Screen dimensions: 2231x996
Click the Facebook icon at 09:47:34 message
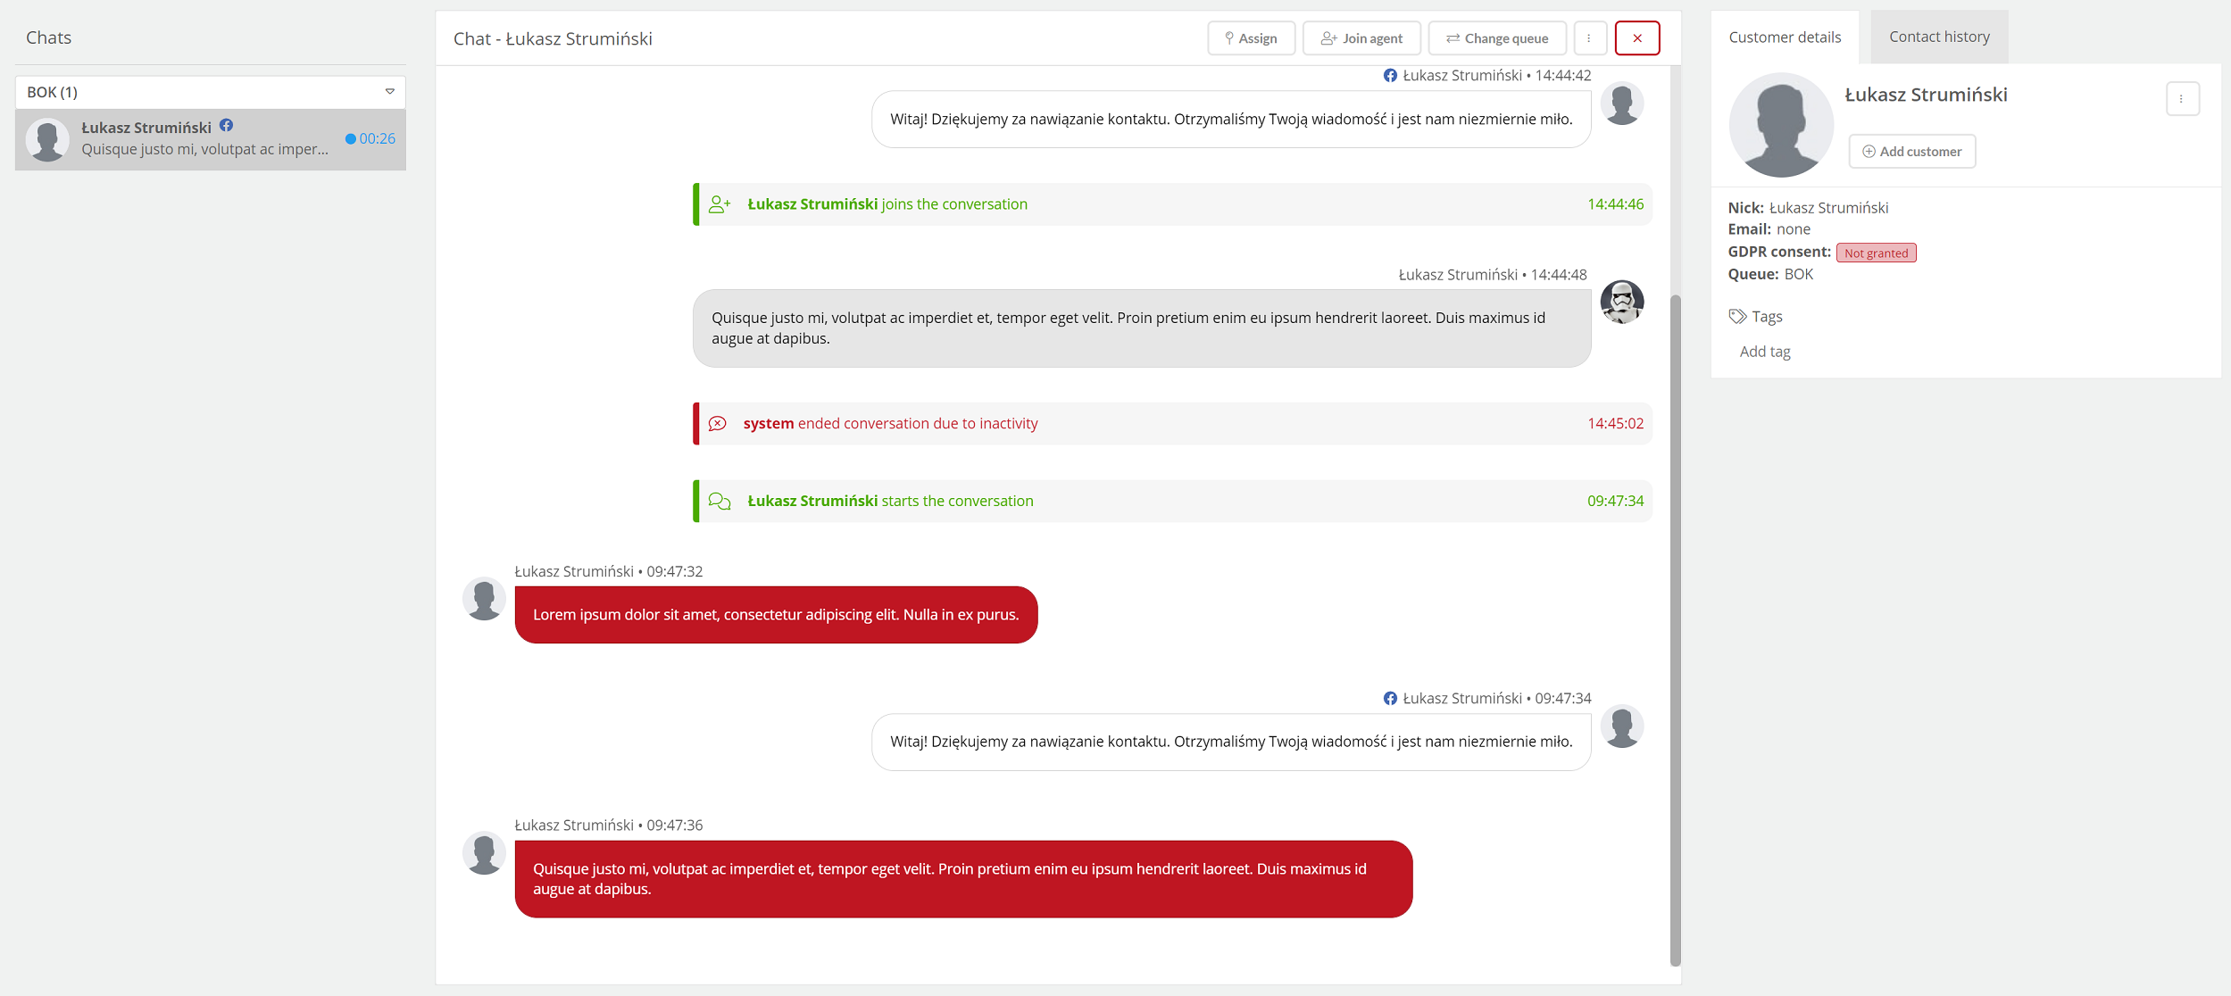[x=1390, y=698]
